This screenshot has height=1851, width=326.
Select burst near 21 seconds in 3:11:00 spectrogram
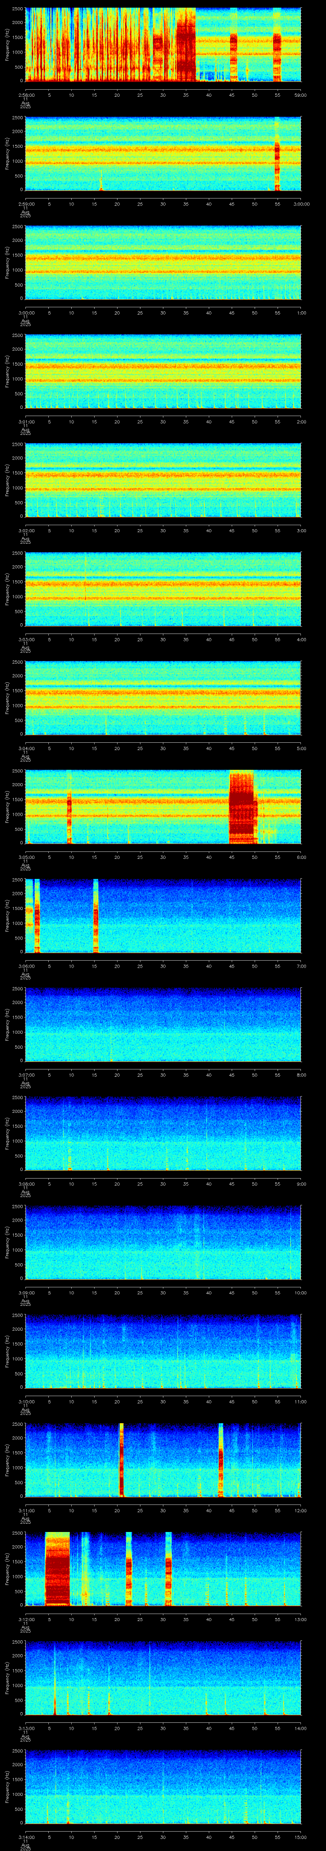(122, 1460)
